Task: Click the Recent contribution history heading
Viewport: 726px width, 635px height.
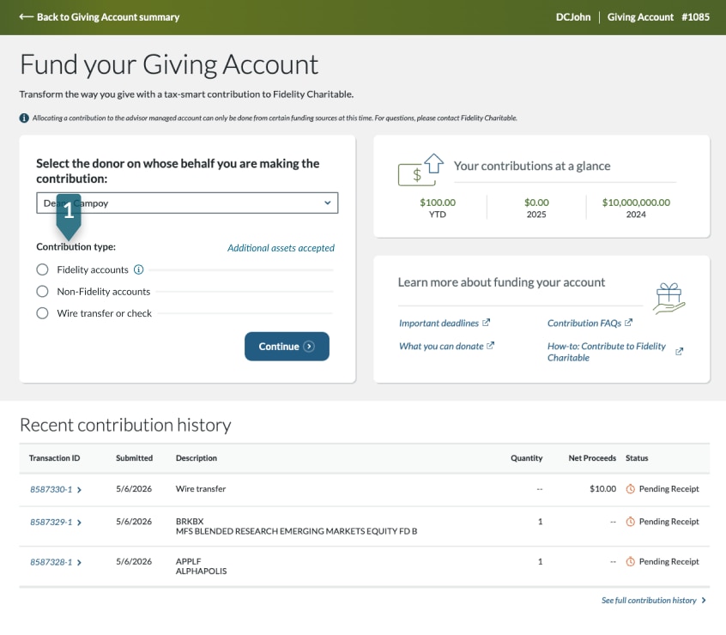Action: tap(125, 426)
